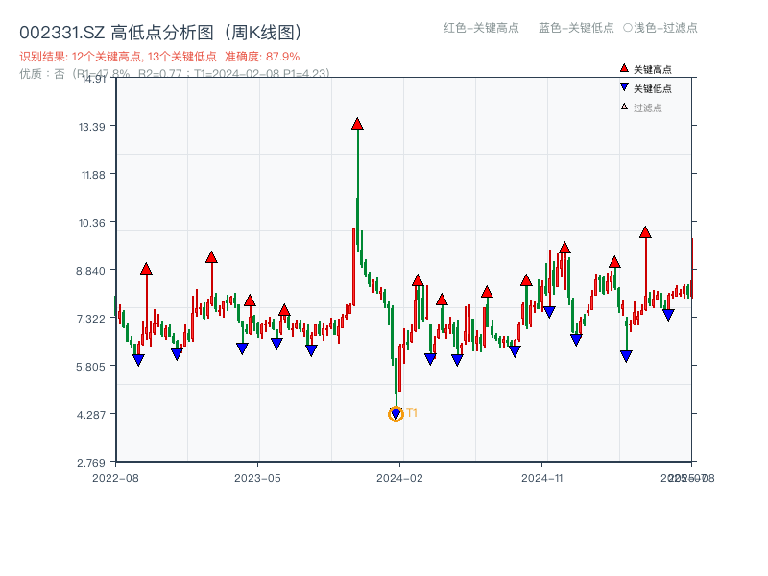Click the blue 关键低点 triangle in the legend
The width and height of the screenshot is (768, 576).
click(624, 87)
